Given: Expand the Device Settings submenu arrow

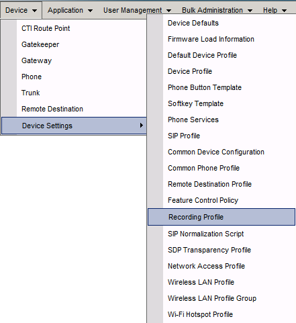Looking at the screenshot, I should (142, 126).
